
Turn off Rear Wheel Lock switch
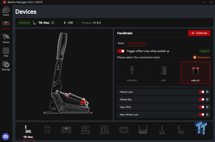pyautogui.click(x=201, y=114)
